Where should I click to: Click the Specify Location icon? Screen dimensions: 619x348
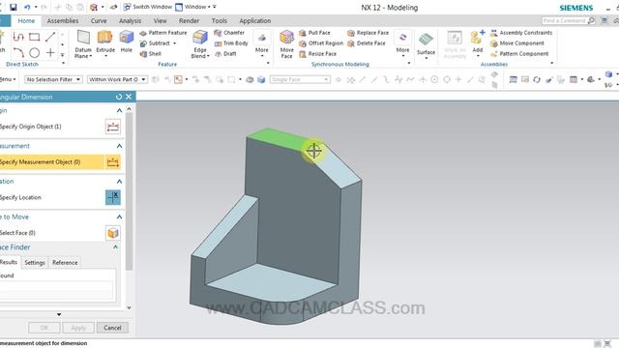tap(113, 197)
